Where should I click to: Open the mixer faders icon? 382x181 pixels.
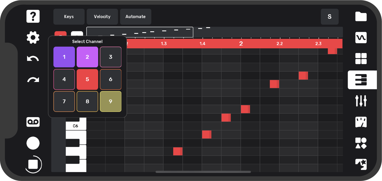click(x=361, y=101)
